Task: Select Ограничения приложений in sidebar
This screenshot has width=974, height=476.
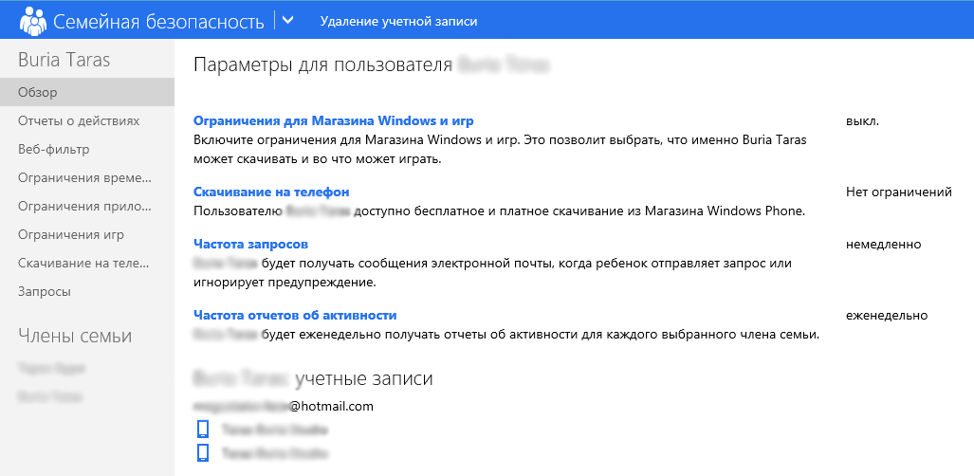Action: click(x=87, y=207)
